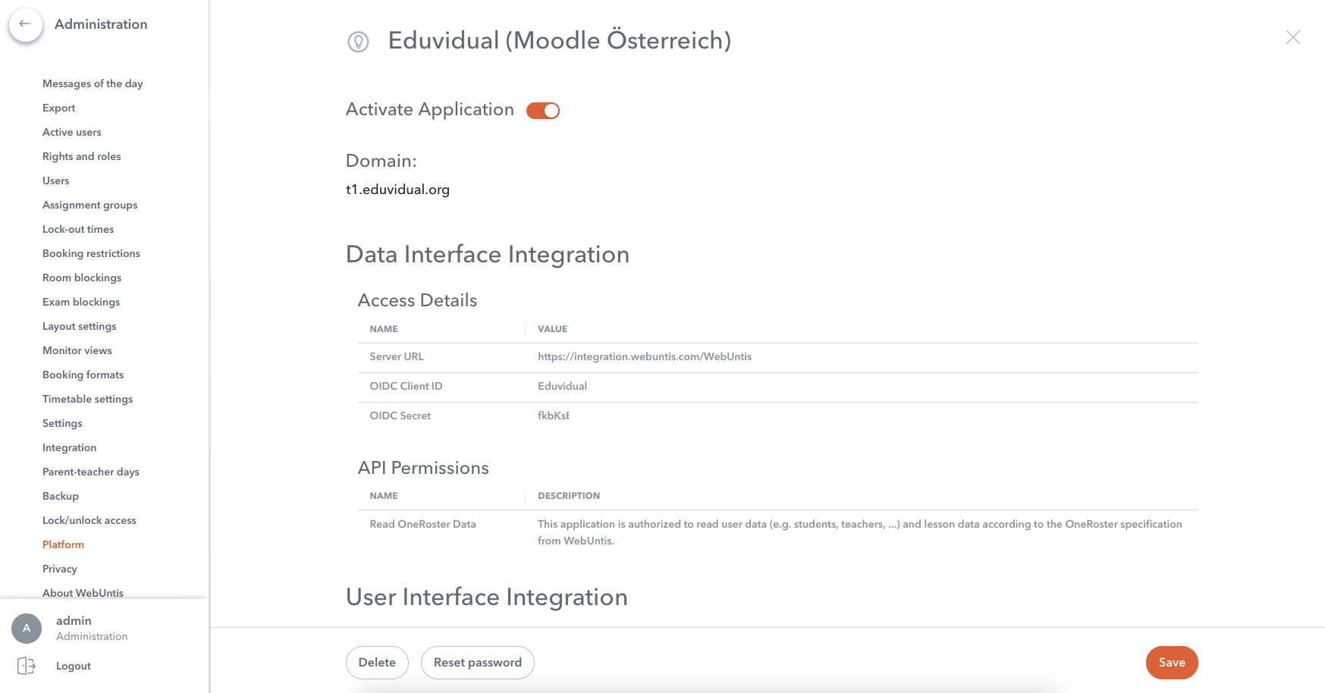Click the Server URL row label
Viewport: 1325px width, 693px height.
397,356
